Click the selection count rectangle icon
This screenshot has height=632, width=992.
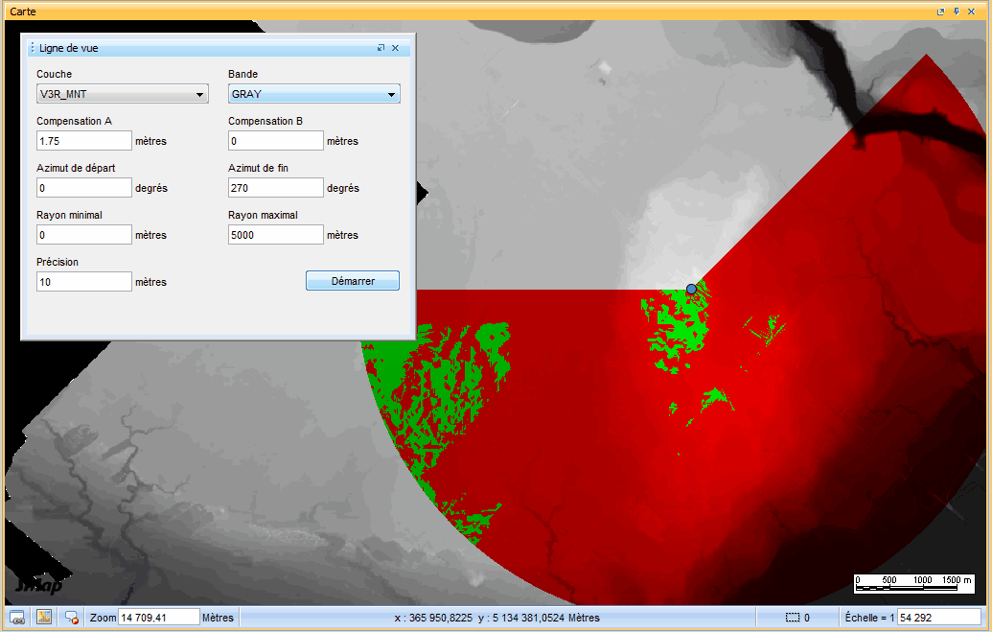792,618
